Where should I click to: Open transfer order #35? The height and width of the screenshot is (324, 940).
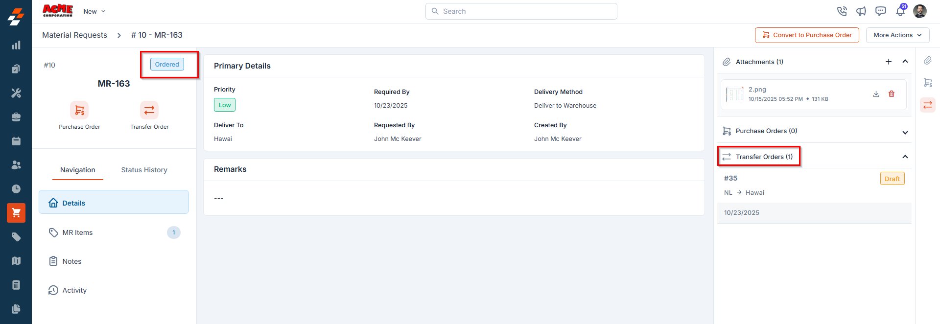pyautogui.click(x=730, y=178)
